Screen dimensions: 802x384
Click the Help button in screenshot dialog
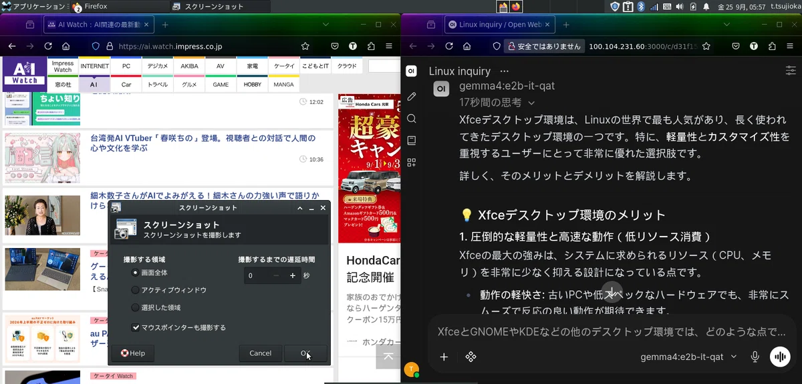[132, 353]
